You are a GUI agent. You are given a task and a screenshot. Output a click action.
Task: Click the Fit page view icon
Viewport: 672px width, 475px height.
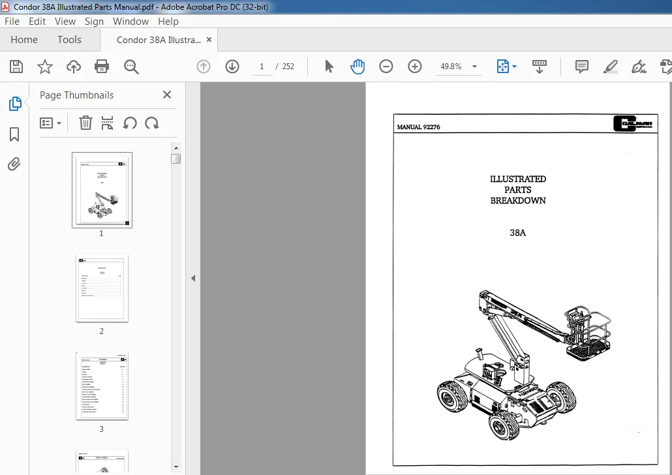pos(503,67)
